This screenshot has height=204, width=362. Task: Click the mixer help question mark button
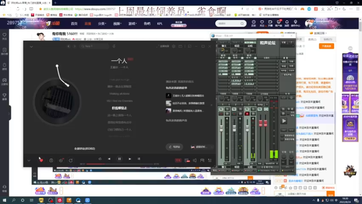coord(291,43)
